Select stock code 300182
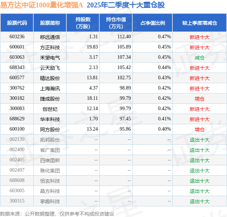The width and height of the screenshot is (227, 217). [x=17, y=98]
